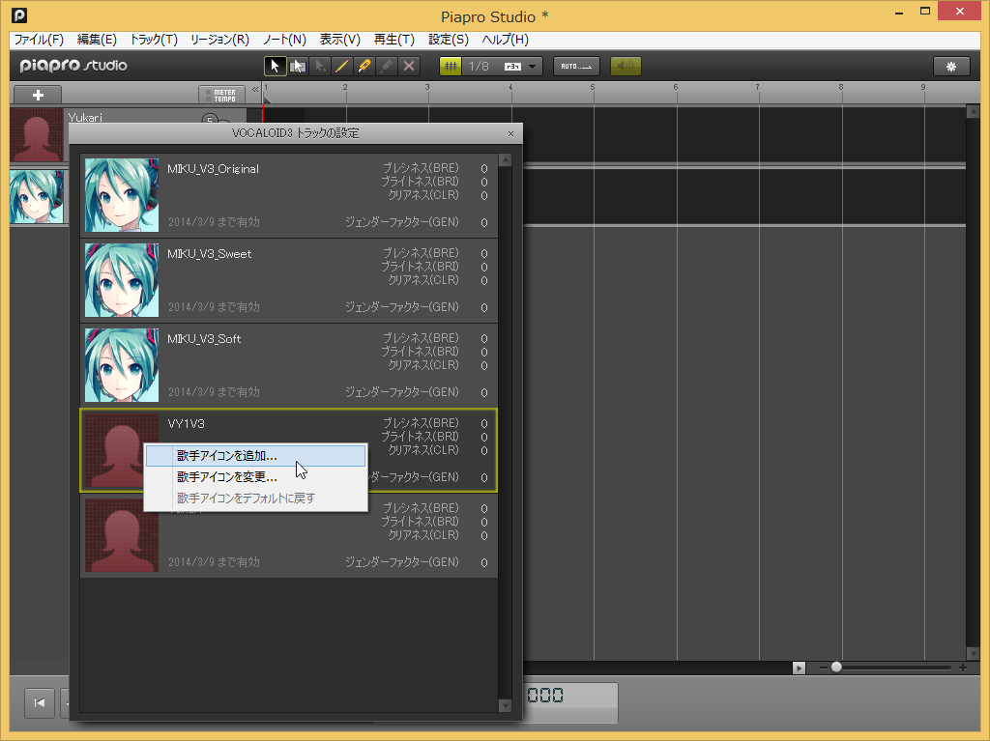Toggle the triplet quantize button

512,67
